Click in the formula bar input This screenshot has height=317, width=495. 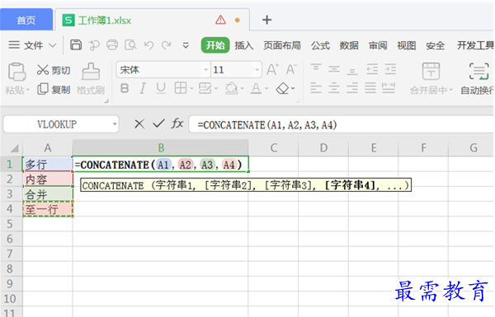point(341,124)
